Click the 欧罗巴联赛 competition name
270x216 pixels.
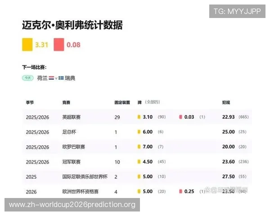[x=73, y=147]
